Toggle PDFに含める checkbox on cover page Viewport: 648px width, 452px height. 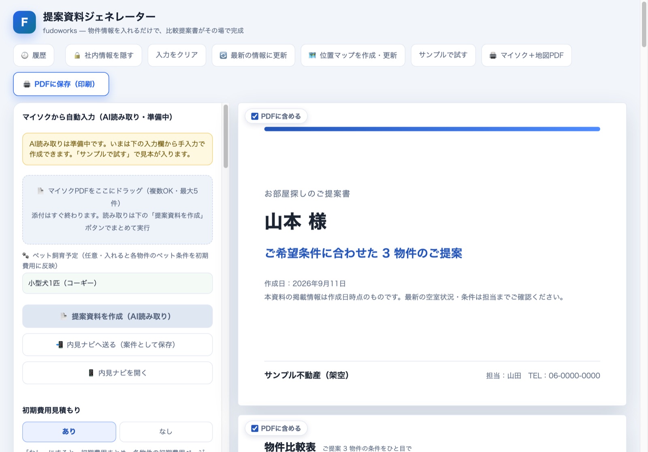[255, 117]
